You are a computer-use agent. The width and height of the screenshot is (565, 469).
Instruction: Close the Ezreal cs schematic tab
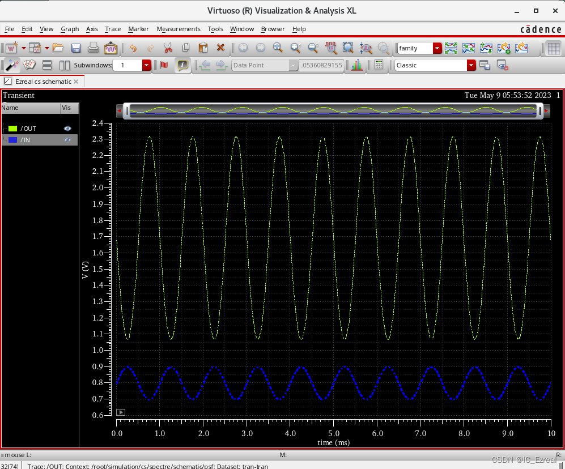coord(77,82)
